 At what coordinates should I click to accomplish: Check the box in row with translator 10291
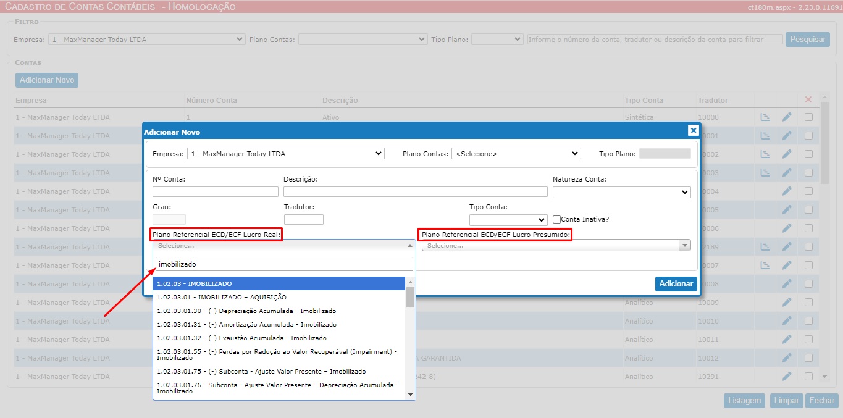point(808,377)
